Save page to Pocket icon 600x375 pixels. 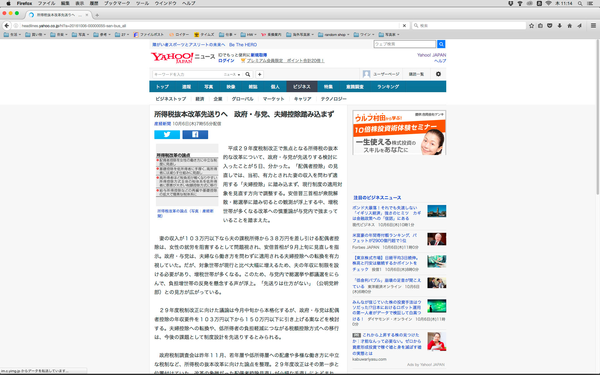[550, 26]
